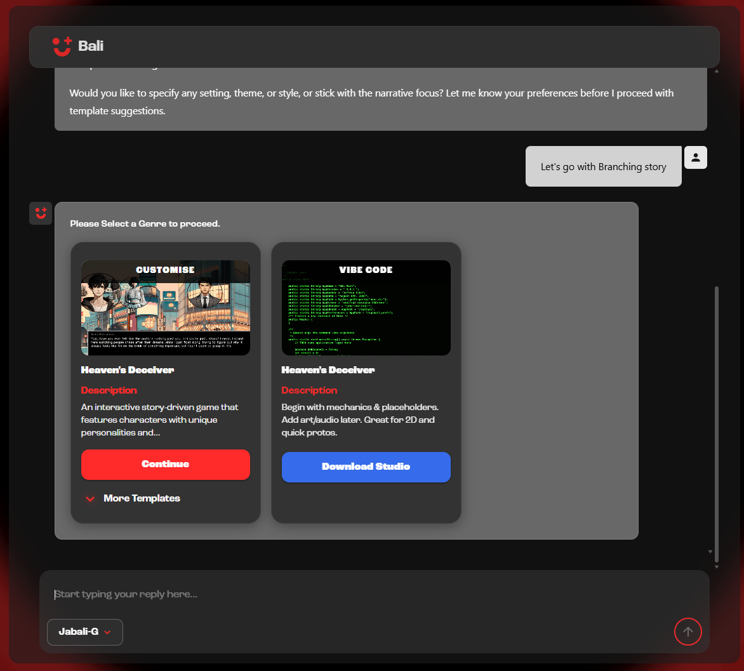This screenshot has width=744, height=671.
Task: Click the circular send arrow icon
Action: [x=688, y=632]
